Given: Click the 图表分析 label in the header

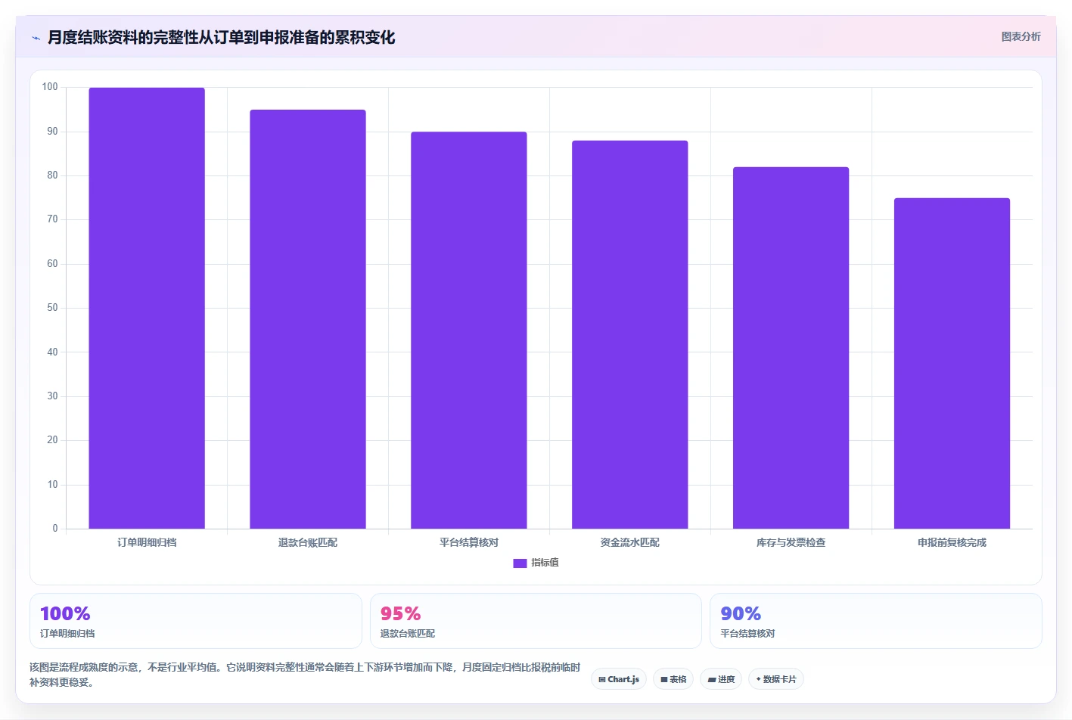Looking at the screenshot, I should 1021,36.
